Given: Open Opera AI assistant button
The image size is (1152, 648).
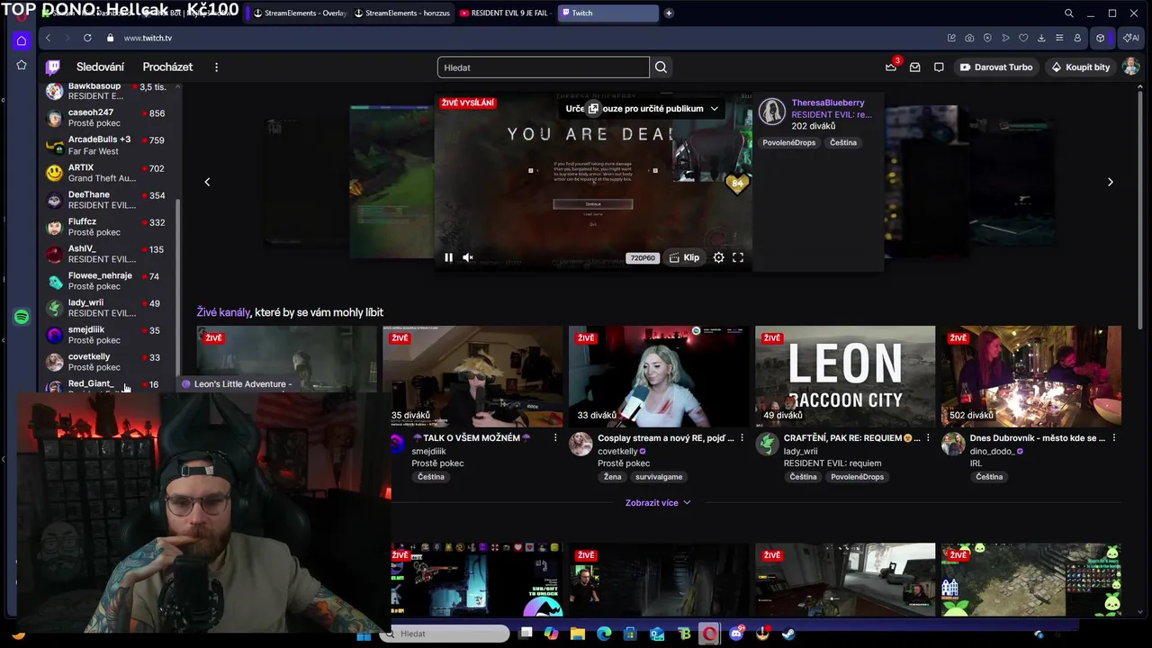Looking at the screenshot, I should (x=1130, y=38).
